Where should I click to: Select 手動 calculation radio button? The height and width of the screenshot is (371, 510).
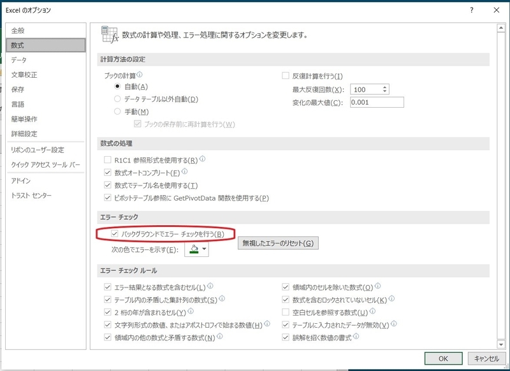(117, 112)
